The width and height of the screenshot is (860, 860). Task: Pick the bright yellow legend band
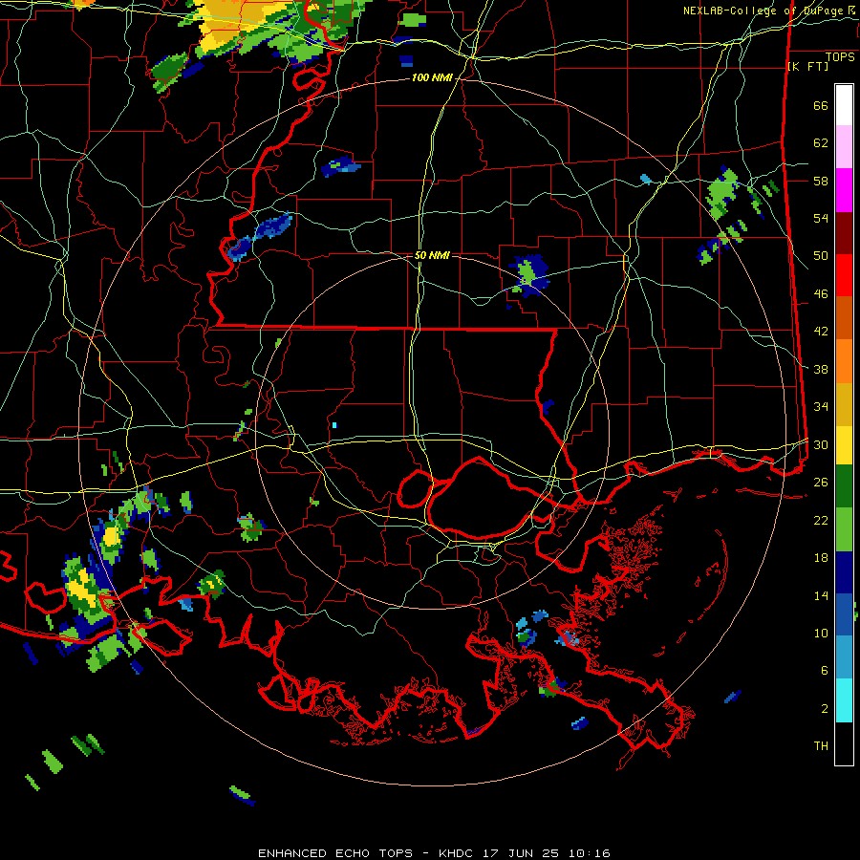click(844, 445)
